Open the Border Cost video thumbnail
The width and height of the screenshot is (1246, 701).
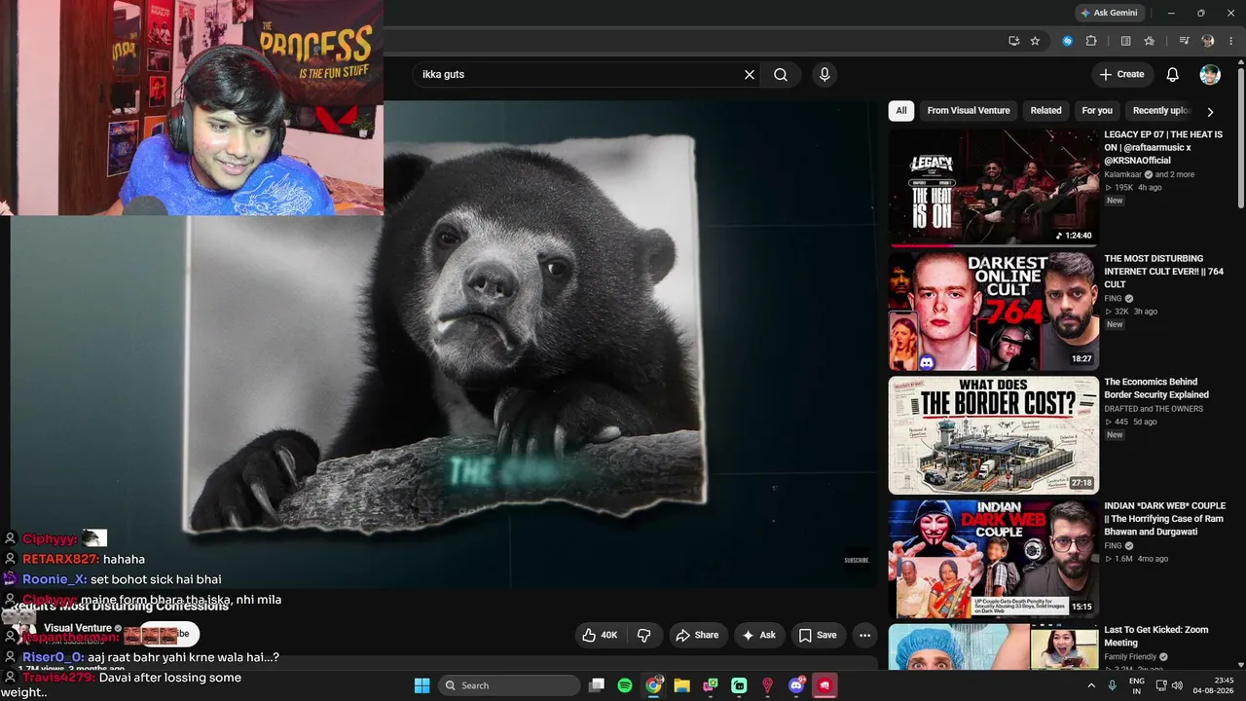(x=994, y=434)
